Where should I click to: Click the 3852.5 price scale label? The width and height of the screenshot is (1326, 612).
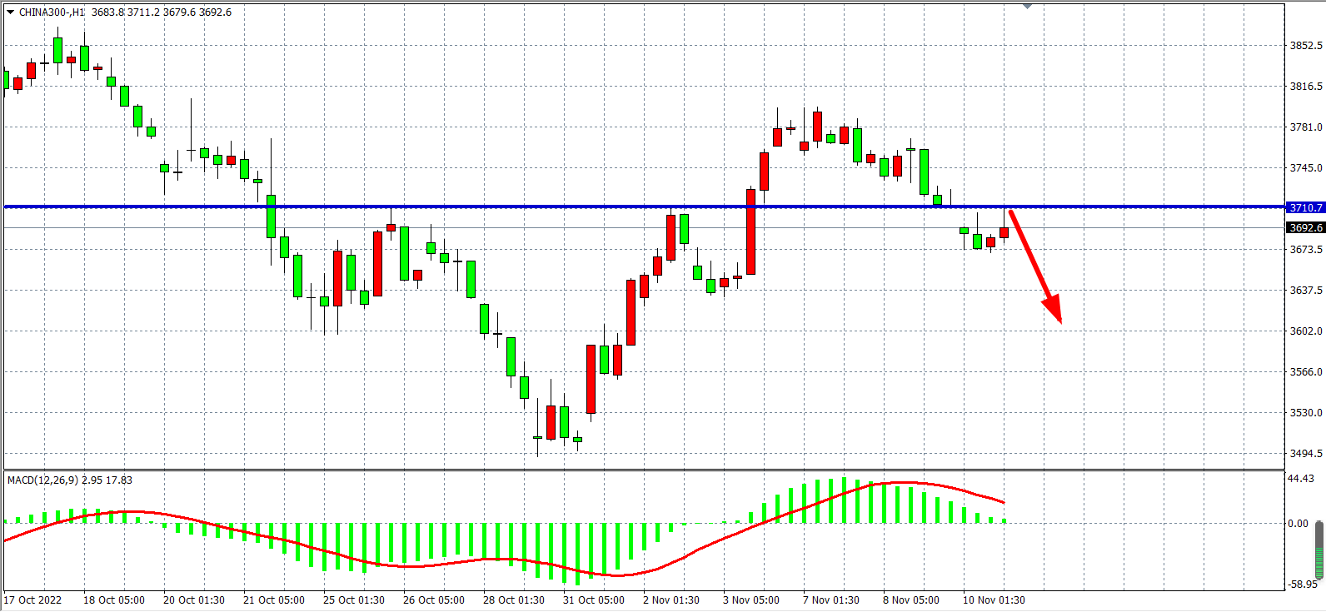(x=1305, y=46)
